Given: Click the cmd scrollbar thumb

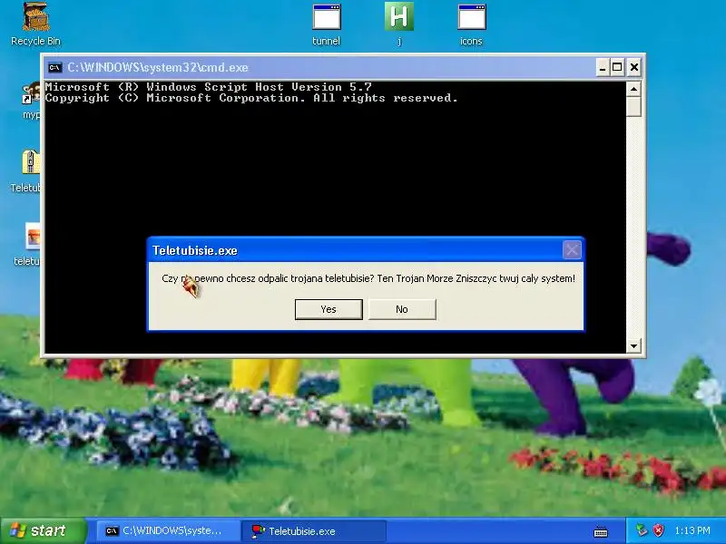Looking at the screenshot, I should point(633,106).
